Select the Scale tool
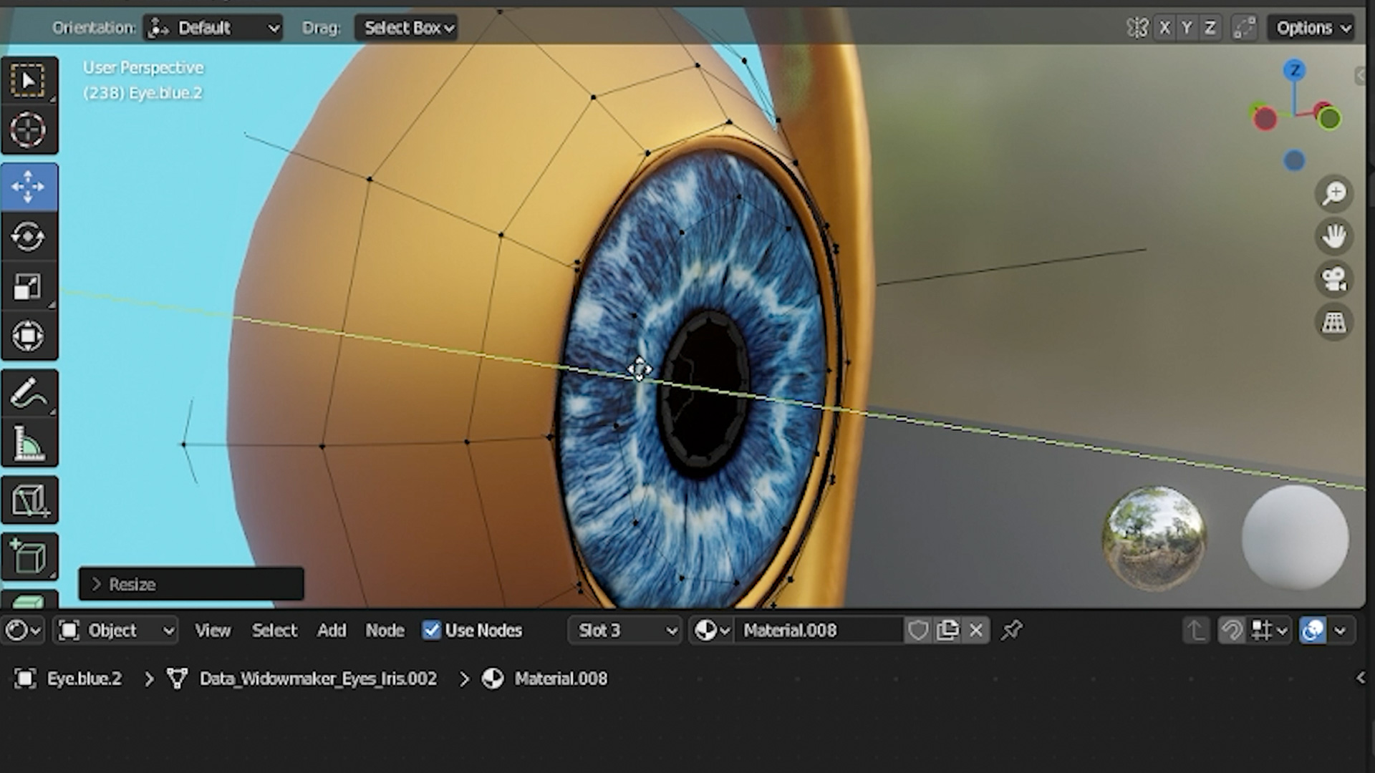This screenshot has width=1375, height=773. click(29, 286)
